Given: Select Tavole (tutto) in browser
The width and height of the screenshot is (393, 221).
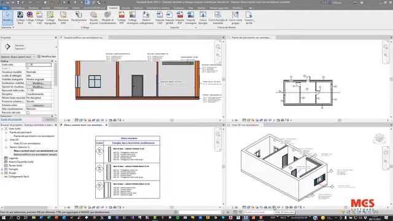Looking at the screenshot, I should (x=15, y=166).
